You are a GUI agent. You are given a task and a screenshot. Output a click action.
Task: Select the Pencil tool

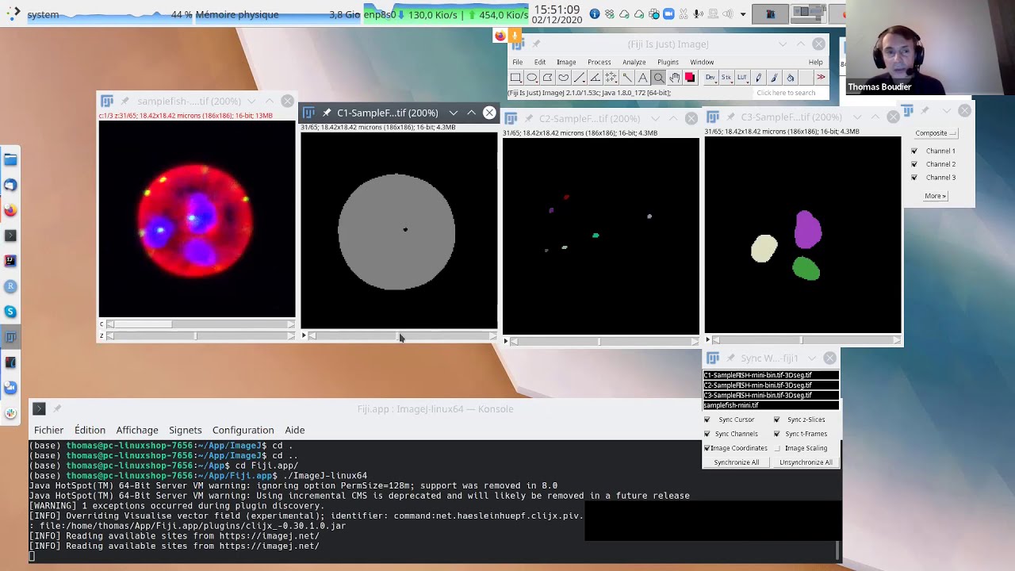point(758,78)
